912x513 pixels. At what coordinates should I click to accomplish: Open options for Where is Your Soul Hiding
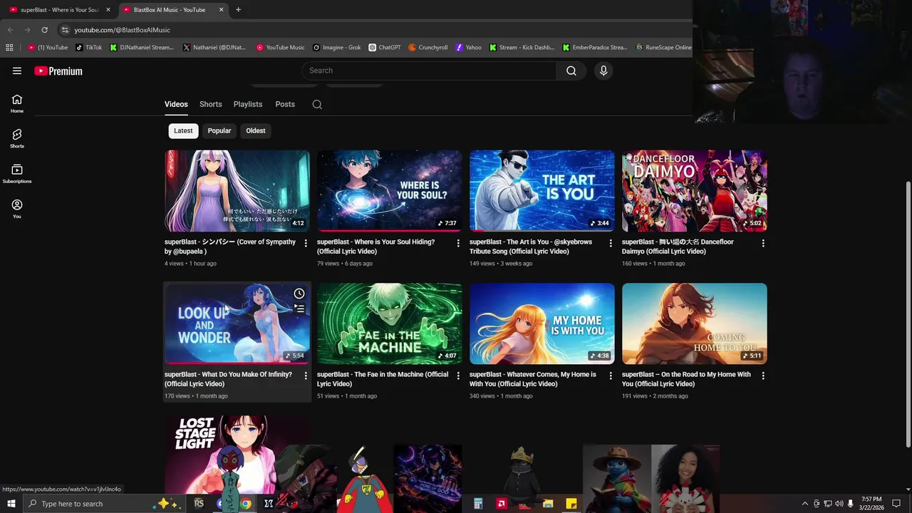[458, 243]
